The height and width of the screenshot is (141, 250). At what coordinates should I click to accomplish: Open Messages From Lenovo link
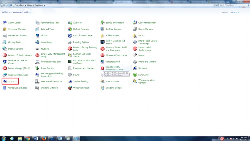pos(117,55)
